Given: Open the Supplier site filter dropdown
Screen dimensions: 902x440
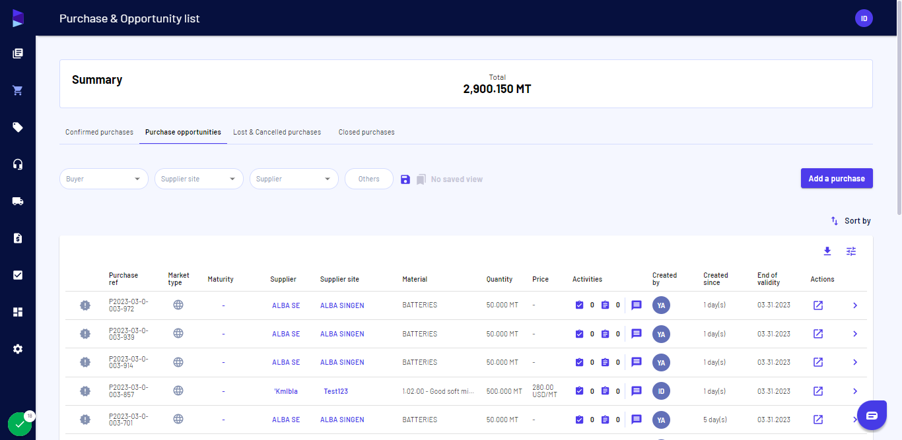Looking at the screenshot, I should click(x=199, y=179).
